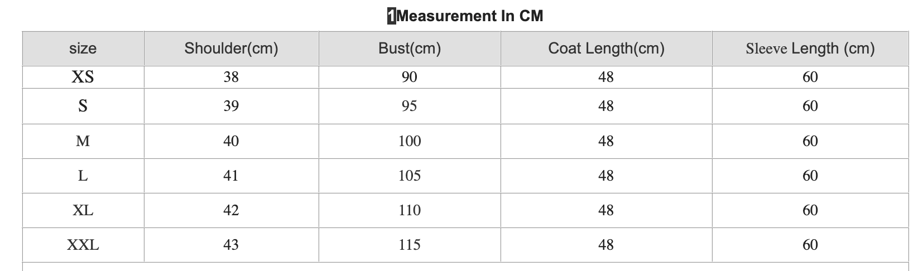923x271 pixels.
Task: Select the S size row label
Action: pos(83,106)
